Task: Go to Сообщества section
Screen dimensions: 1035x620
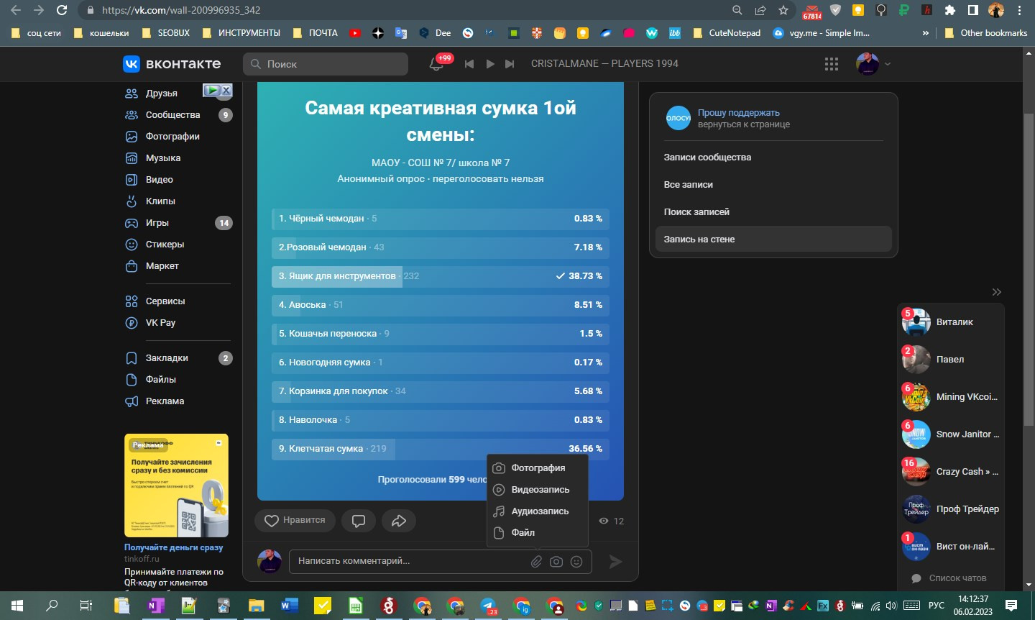Action: click(x=172, y=115)
